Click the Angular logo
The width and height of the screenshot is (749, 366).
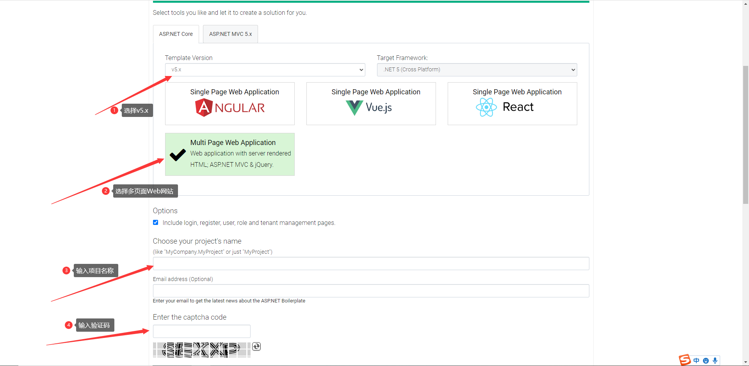click(x=230, y=108)
